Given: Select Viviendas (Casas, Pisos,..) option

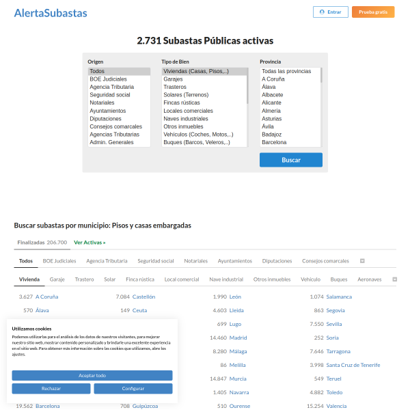Looking at the screenshot, I should coord(204,71).
